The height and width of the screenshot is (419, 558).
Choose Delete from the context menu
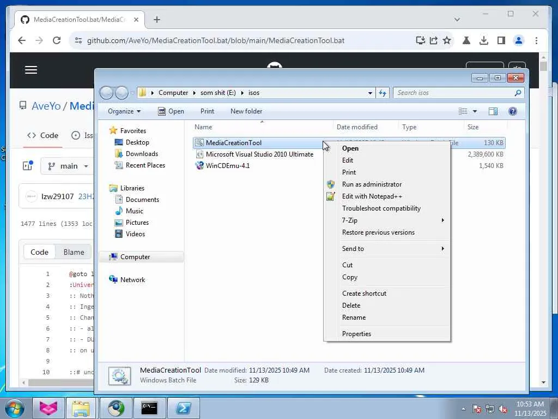pyautogui.click(x=351, y=306)
